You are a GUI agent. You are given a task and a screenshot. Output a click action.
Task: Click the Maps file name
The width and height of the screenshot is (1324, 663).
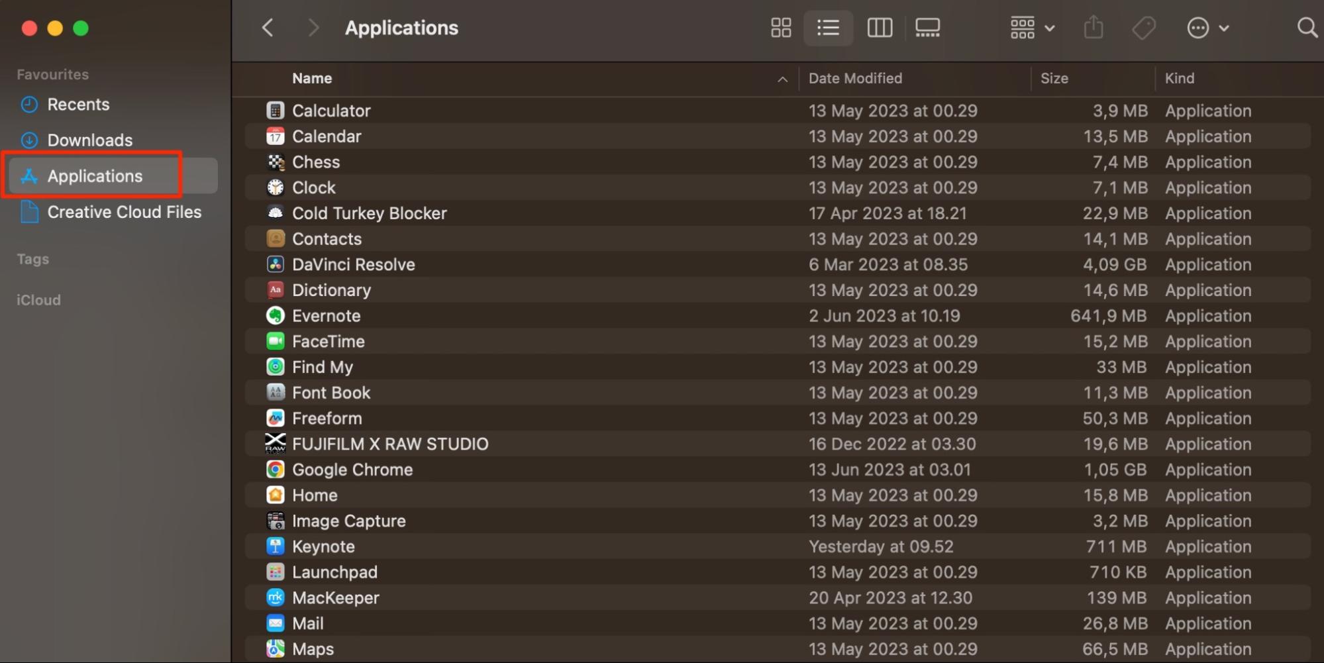(x=313, y=649)
